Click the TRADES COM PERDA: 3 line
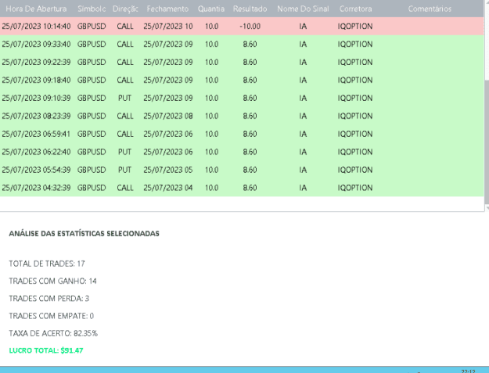 pyautogui.click(x=49, y=299)
